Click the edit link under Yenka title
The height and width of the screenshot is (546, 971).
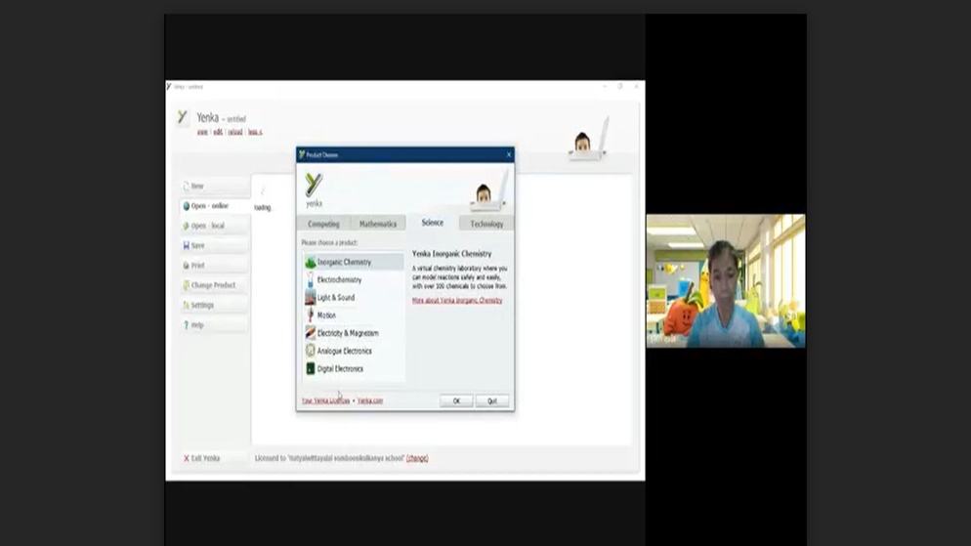(x=218, y=132)
